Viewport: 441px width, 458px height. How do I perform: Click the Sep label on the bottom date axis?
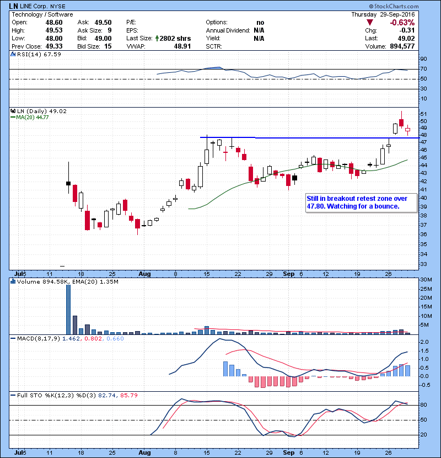[x=289, y=452]
